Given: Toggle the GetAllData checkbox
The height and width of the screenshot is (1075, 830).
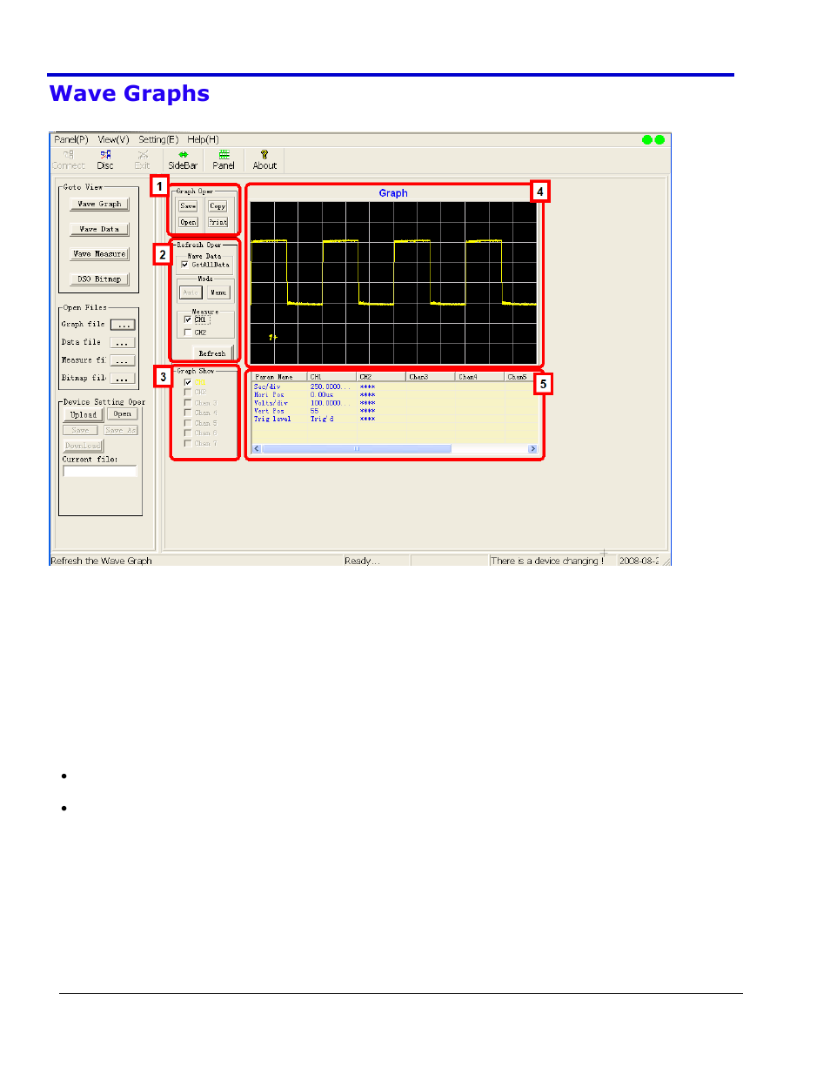Looking at the screenshot, I should coord(184,265).
